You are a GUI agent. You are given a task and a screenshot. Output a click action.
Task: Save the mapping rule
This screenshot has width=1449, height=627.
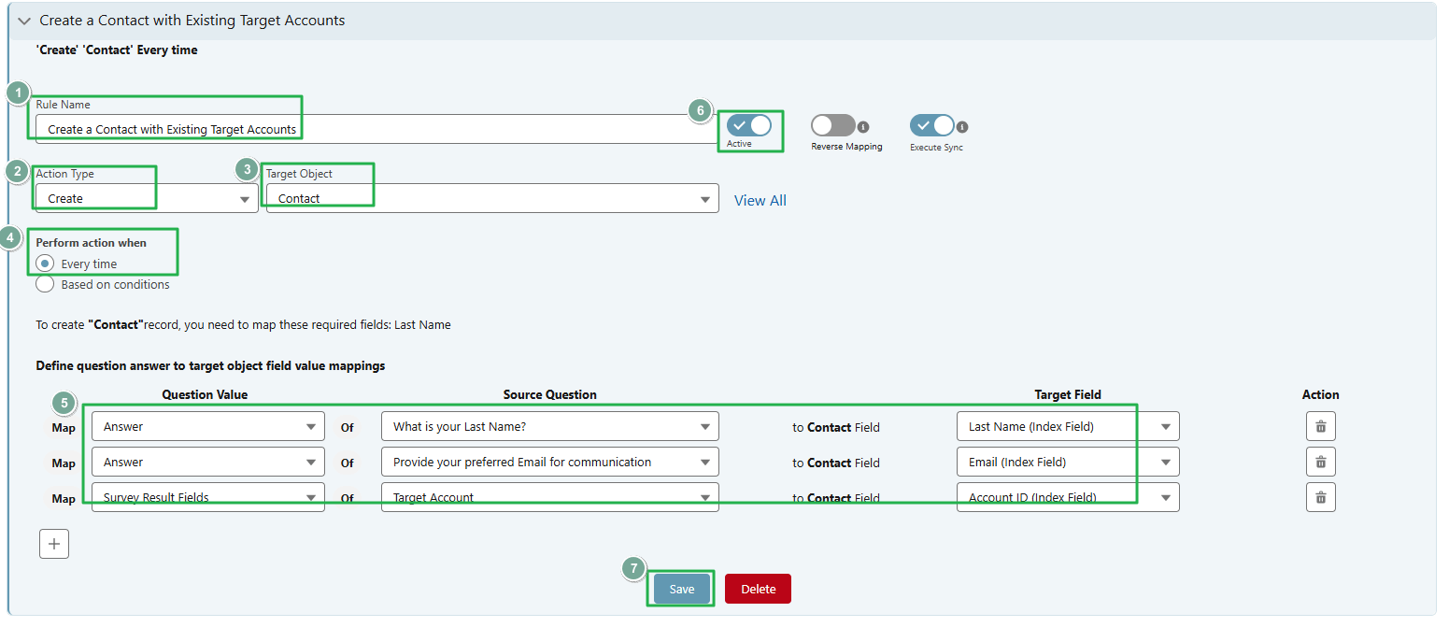point(680,588)
